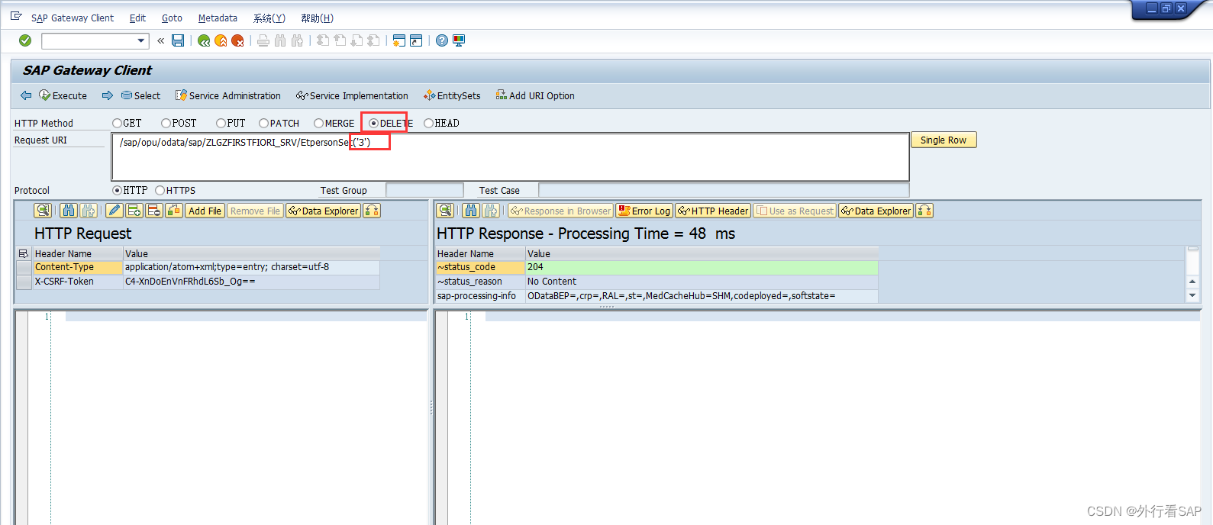The height and width of the screenshot is (525, 1213).
Task: Click the status code value 204
Action: 702,267
